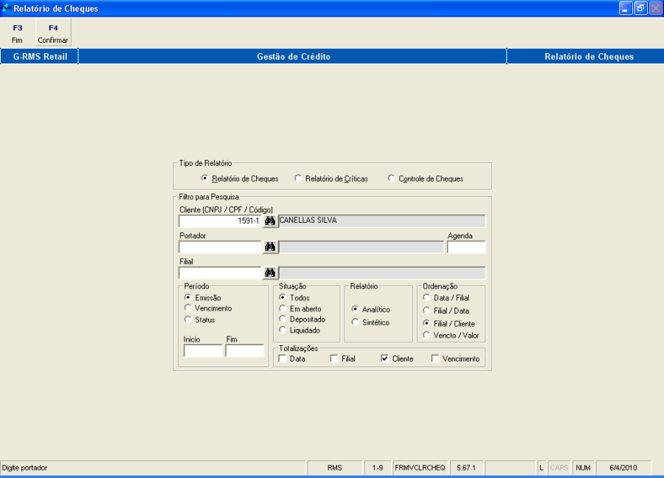The height and width of the screenshot is (478, 664).
Task: Click the Fim date field
Action: click(x=244, y=351)
